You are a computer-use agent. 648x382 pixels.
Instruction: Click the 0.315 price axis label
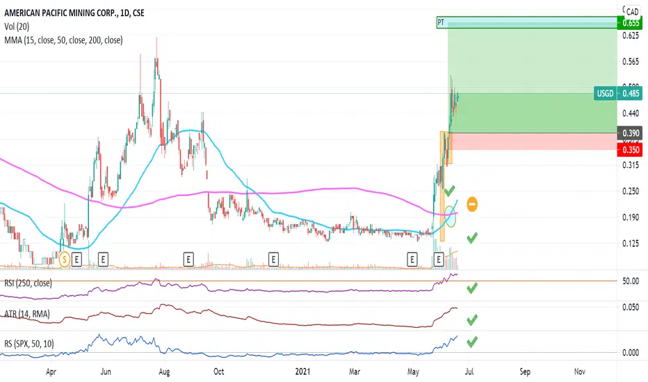tap(631, 165)
